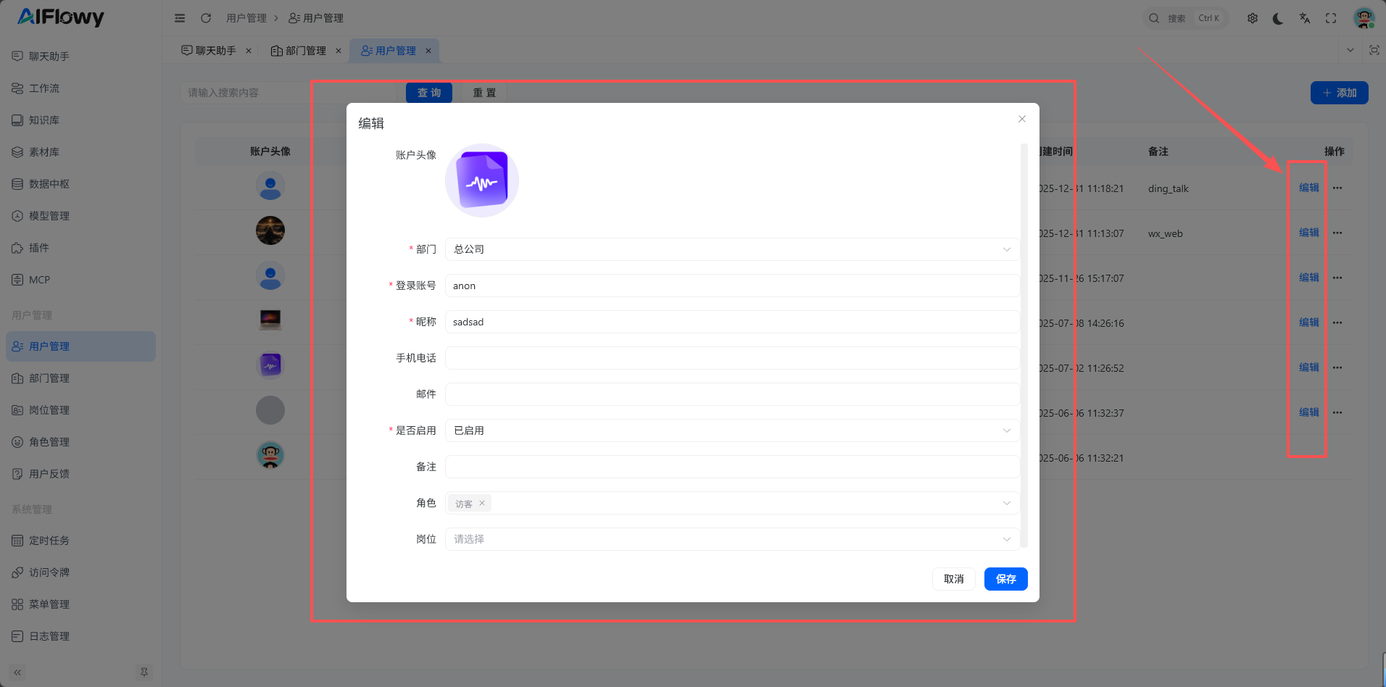Open 知识库 in the sidebar menu
Image resolution: width=1386 pixels, height=687 pixels.
[44, 120]
